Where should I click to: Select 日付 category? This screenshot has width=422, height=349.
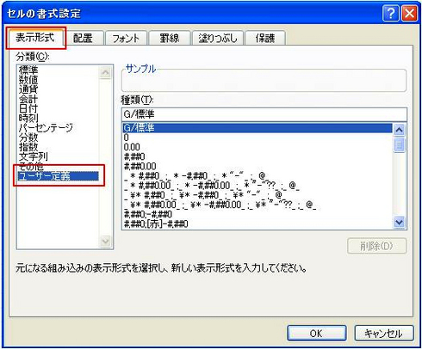[28, 108]
